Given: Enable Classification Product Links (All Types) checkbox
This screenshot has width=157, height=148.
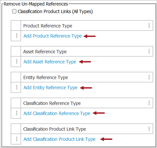Looking at the screenshot, I should tap(14, 11).
